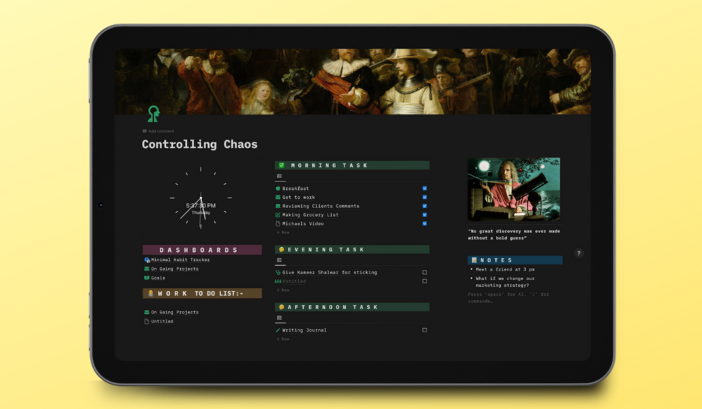
Task: Click the Morning Task list view icon
Action: (279, 176)
